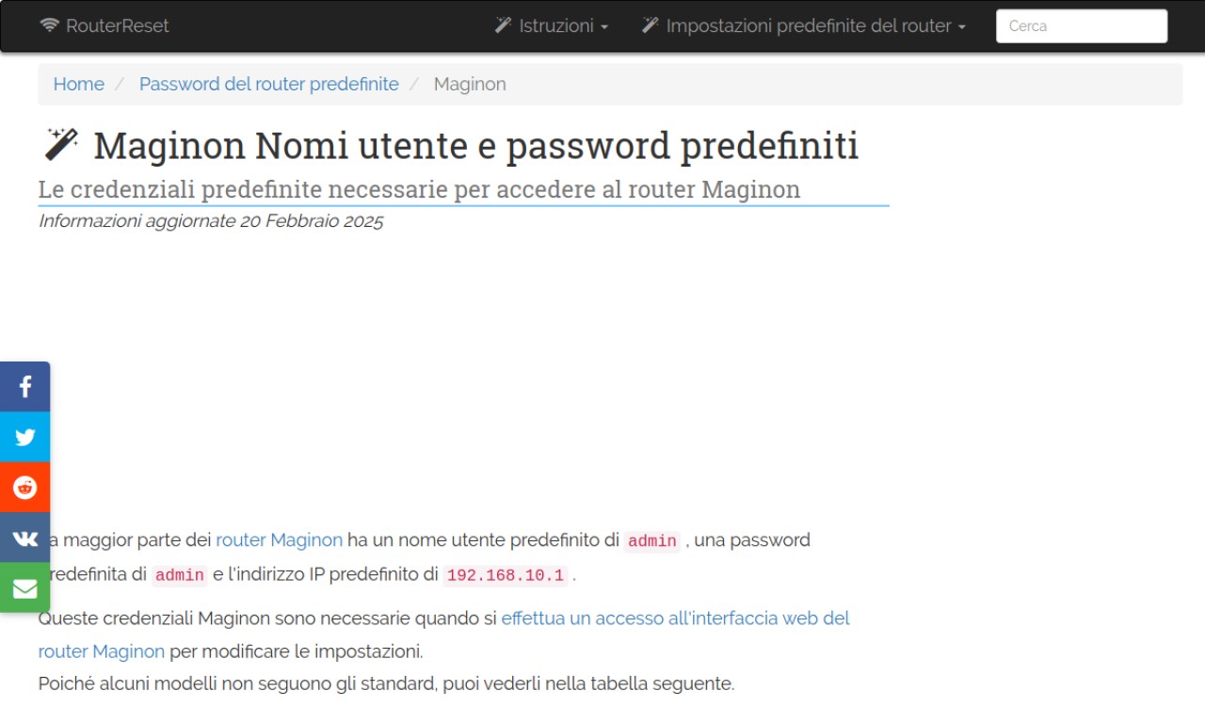Share page via VK icon
The image size is (1205, 723).
24,538
